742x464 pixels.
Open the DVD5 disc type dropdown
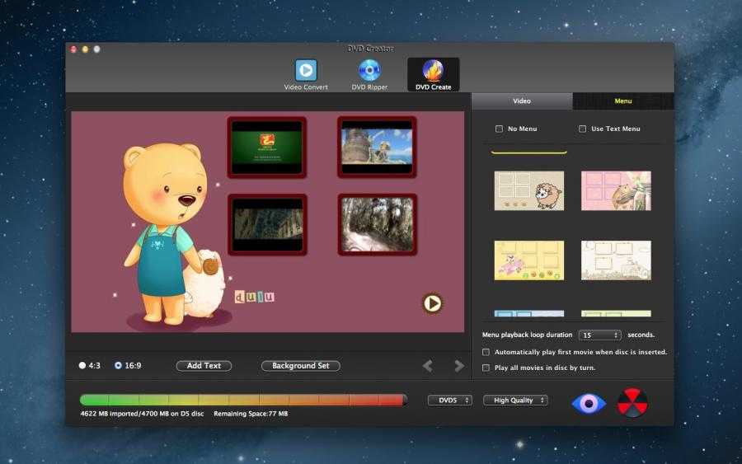(x=450, y=401)
